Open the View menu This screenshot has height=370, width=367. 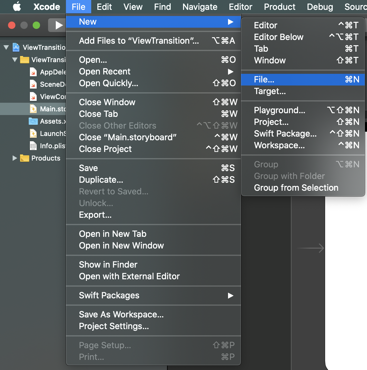click(133, 7)
